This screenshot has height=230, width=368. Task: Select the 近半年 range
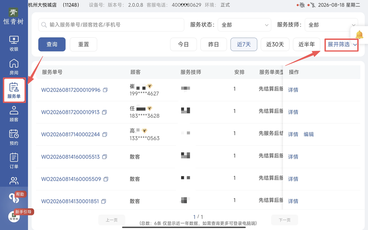click(307, 44)
